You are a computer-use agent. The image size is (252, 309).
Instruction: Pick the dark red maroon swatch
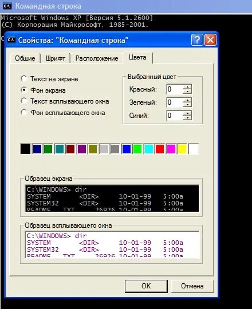tap(70, 149)
